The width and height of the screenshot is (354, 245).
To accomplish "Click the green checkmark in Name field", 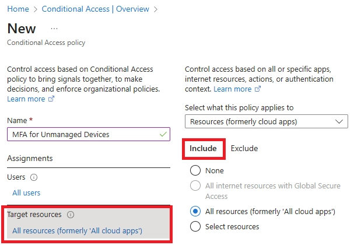I will coord(162,134).
